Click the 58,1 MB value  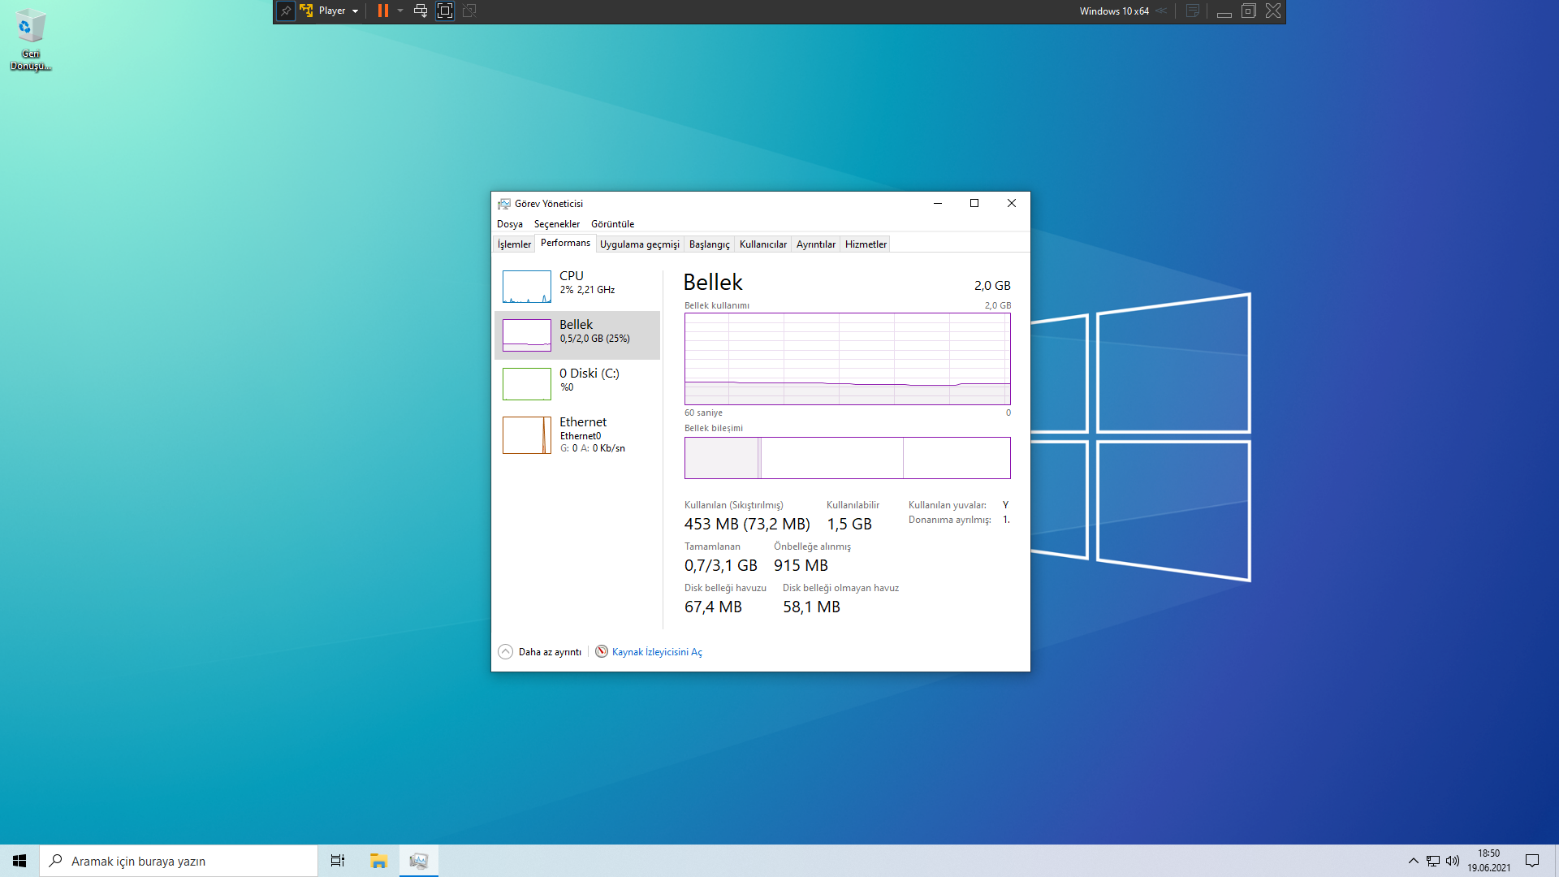pyautogui.click(x=811, y=607)
